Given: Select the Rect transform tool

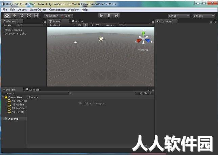Looking at the screenshot, I should [x=36, y=16].
